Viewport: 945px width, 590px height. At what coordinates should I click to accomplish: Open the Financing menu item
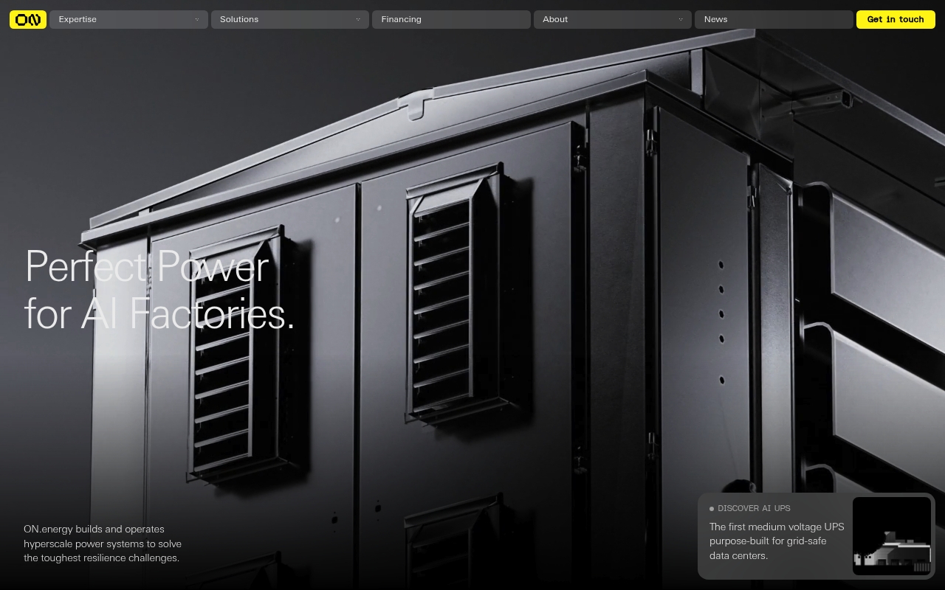(451, 19)
